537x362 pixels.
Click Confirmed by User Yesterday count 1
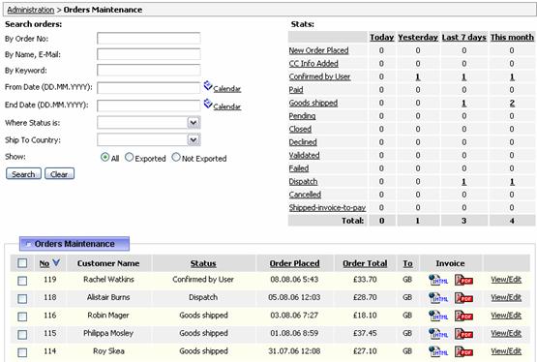click(x=418, y=76)
